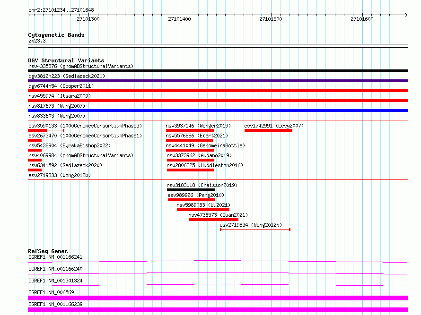Viewport: 421px width, 315px height.
Task: Open CGREF1|NM_001166241 transcript
Action: tap(55, 257)
